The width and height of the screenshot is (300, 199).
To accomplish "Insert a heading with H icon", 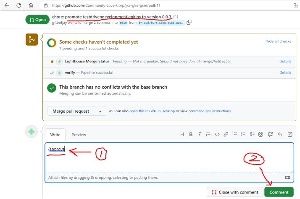I will pos(182,134).
